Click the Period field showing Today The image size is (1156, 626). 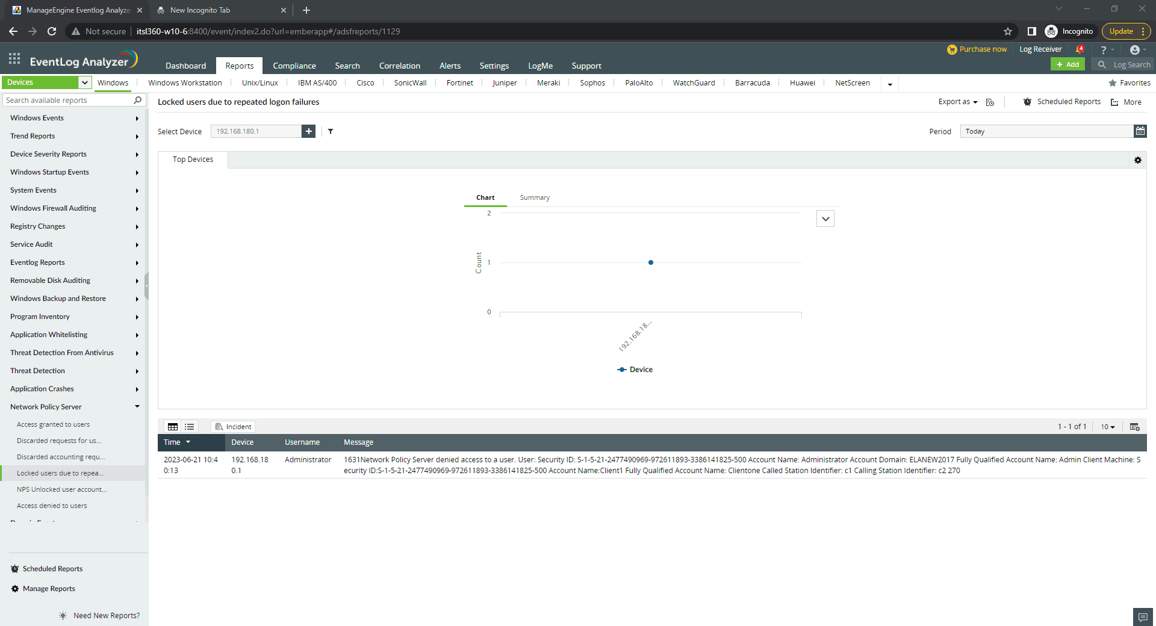pyautogui.click(x=1046, y=131)
